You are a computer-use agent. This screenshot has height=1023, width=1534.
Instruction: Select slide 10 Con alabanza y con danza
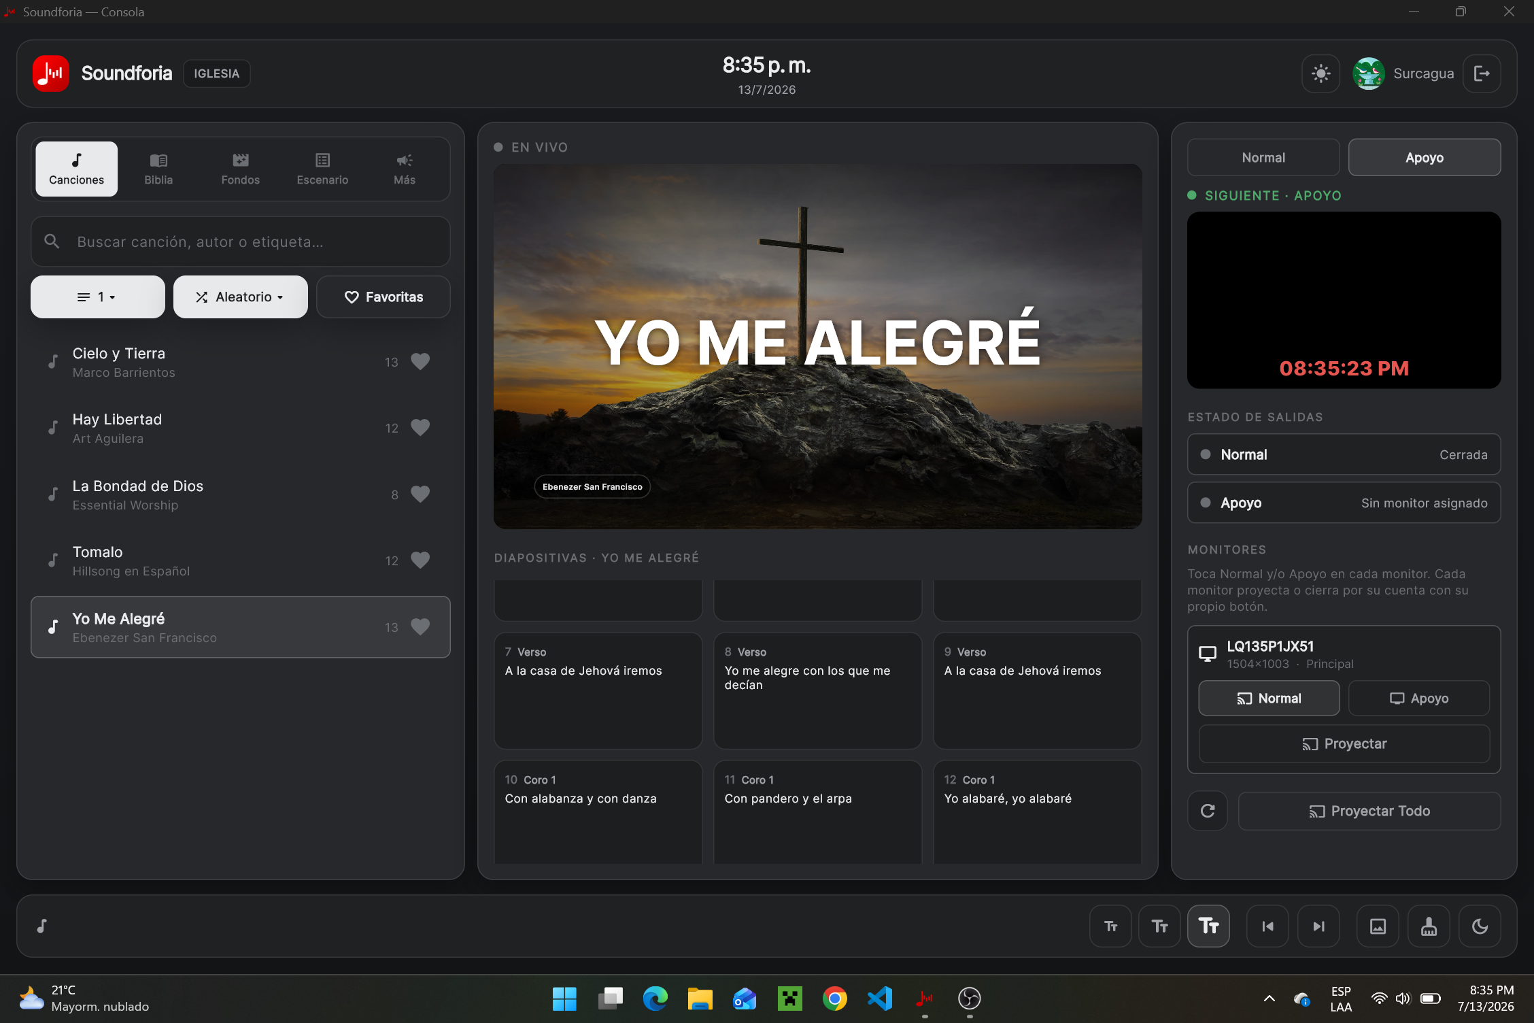click(598, 813)
